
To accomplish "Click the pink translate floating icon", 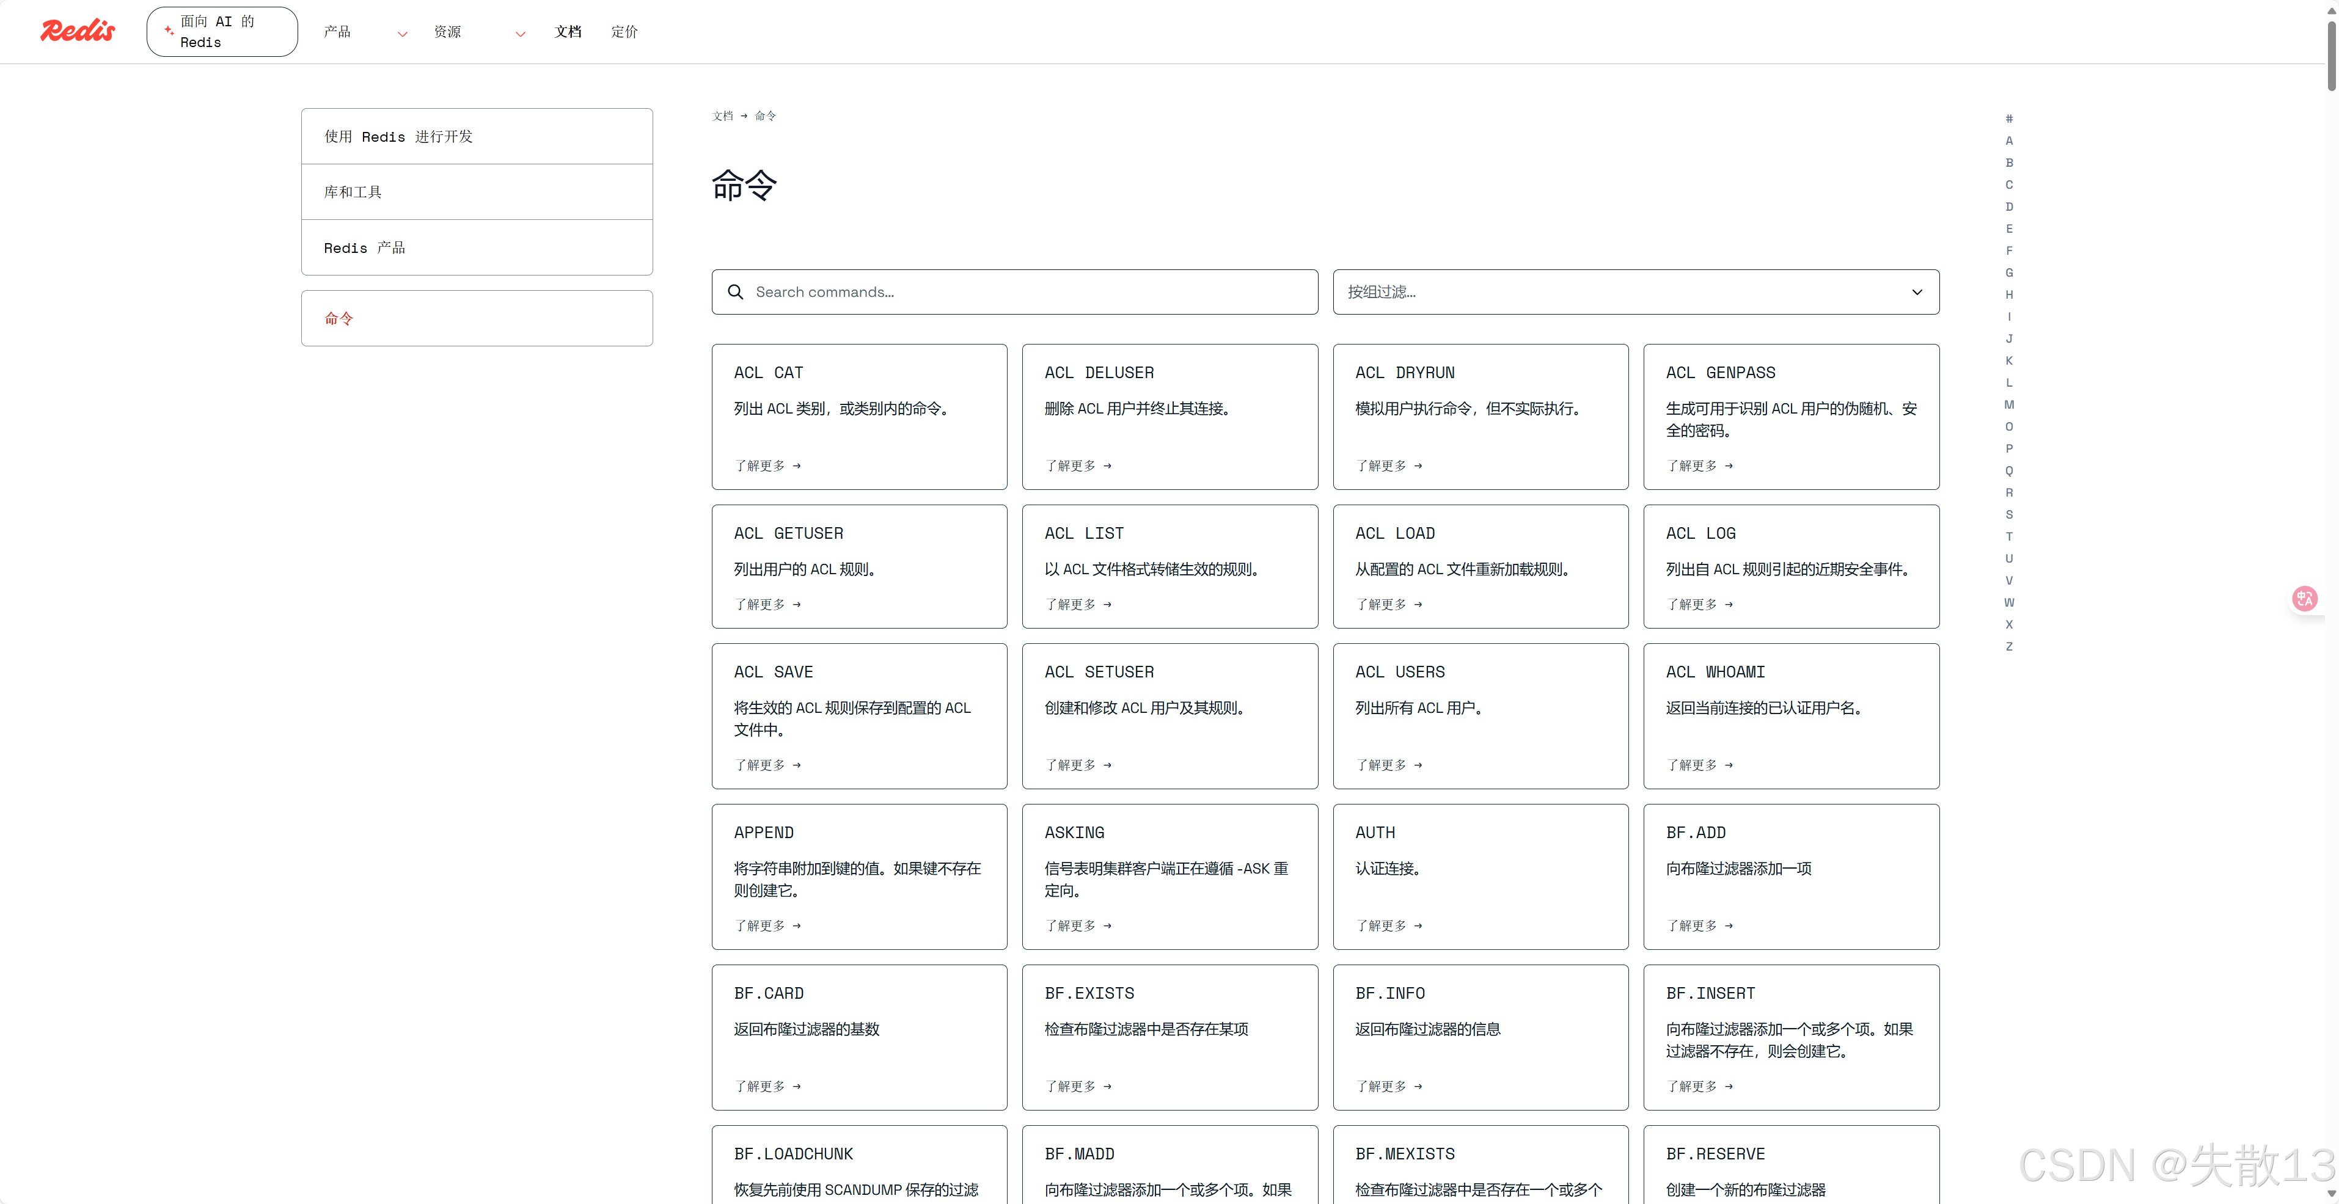I will (2305, 599).
